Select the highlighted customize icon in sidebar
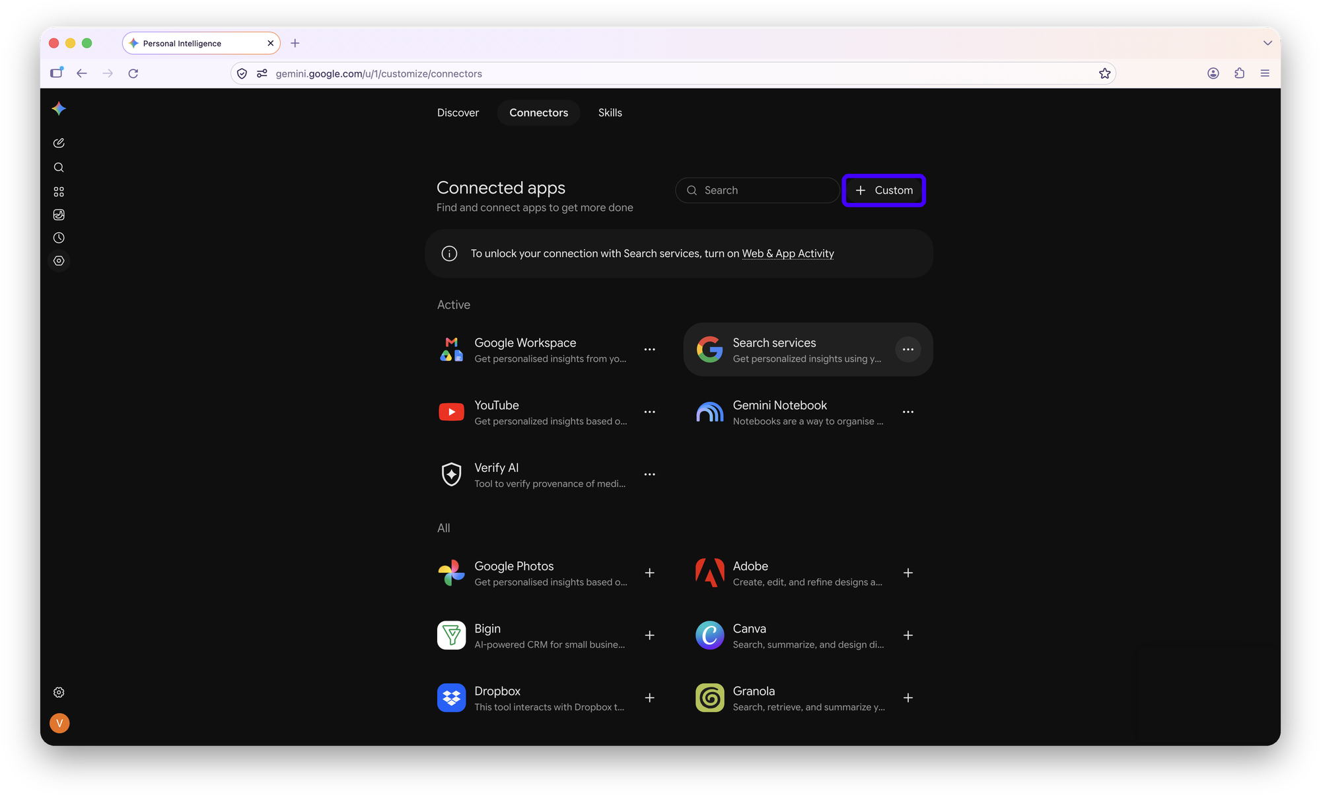The height and width of the screenshot is (799, 1321). (59, 261)
